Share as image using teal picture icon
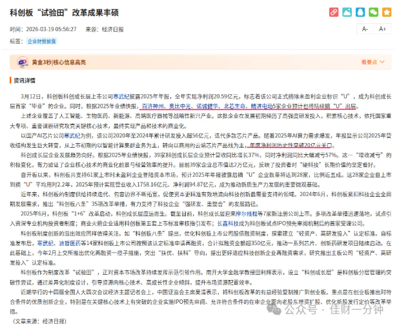The height and width of the screenshot is (329, 399). tap(347, 12)
